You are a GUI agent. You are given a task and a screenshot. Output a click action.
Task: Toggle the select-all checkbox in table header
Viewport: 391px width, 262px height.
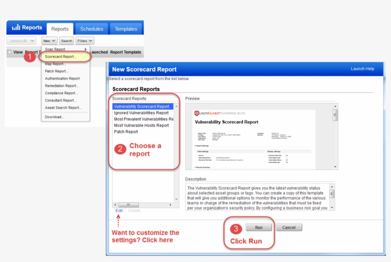(x=9, y=52)
